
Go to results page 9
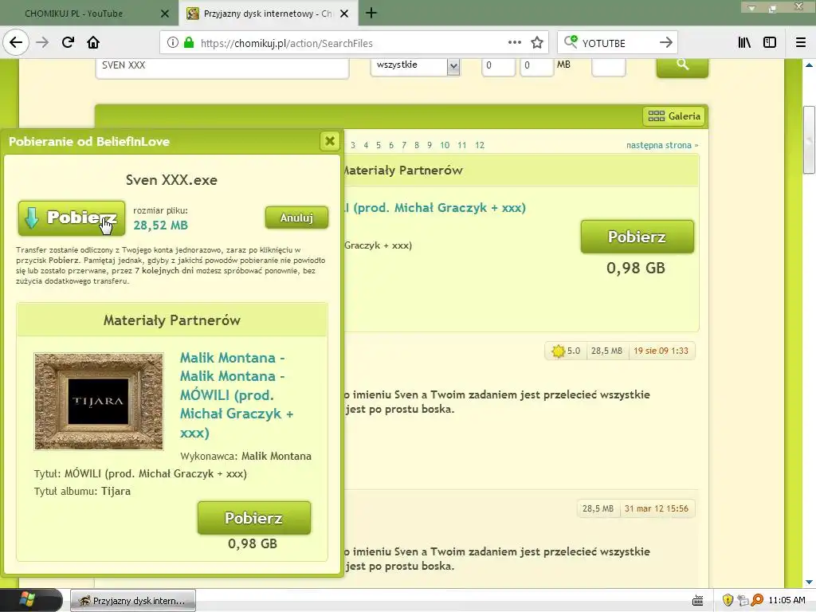coord(430,145)
